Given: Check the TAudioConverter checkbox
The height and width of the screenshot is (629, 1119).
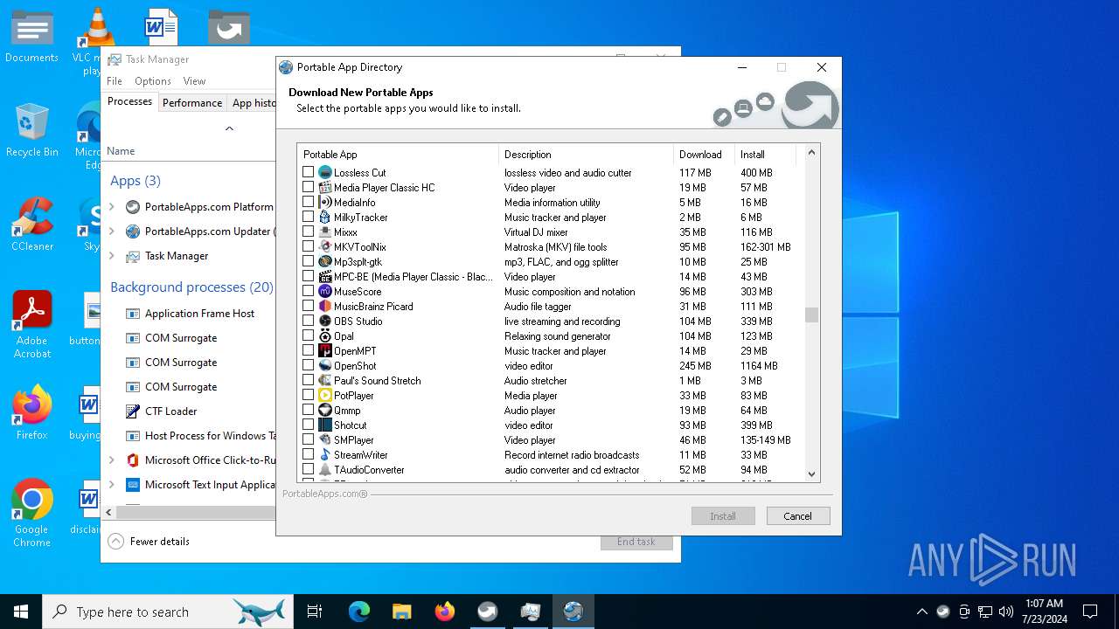Looking at the screenshot, I should tap(308, 469).
